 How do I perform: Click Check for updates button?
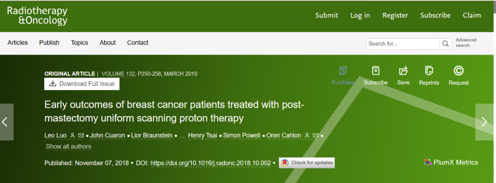pyautogui.click(x=306, y=163)
